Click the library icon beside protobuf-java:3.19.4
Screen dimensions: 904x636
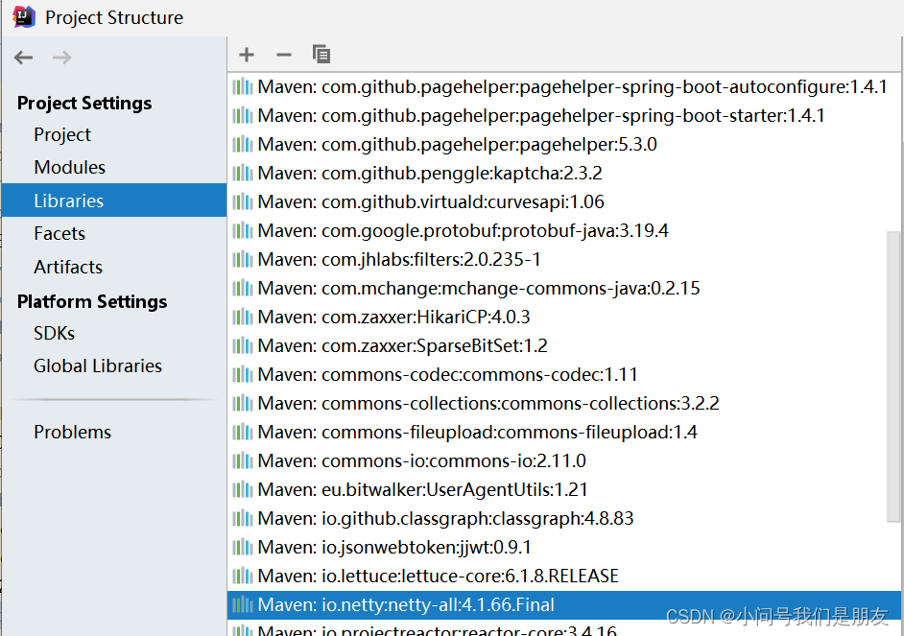[243, 230]
